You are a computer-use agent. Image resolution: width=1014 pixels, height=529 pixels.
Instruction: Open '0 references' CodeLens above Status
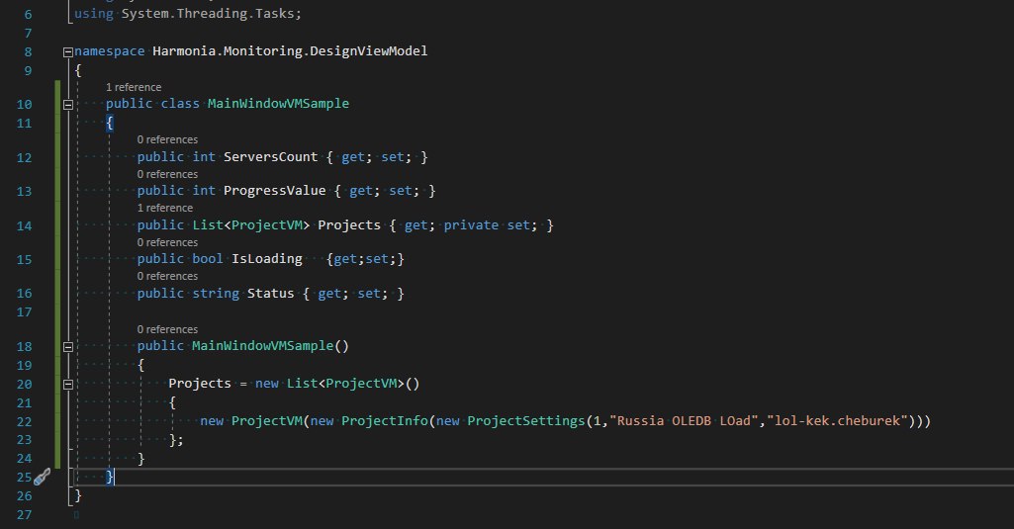pyautogui.click(x=167, y=276)
